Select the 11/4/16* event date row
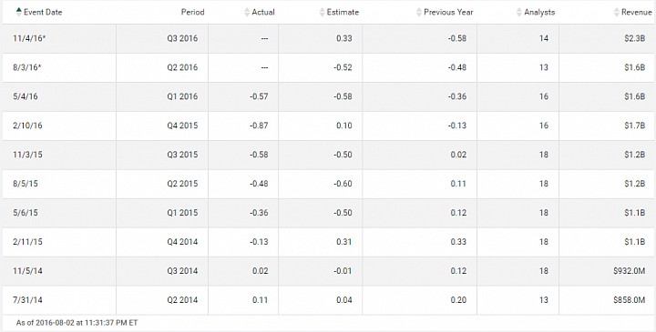 [328, 38]
